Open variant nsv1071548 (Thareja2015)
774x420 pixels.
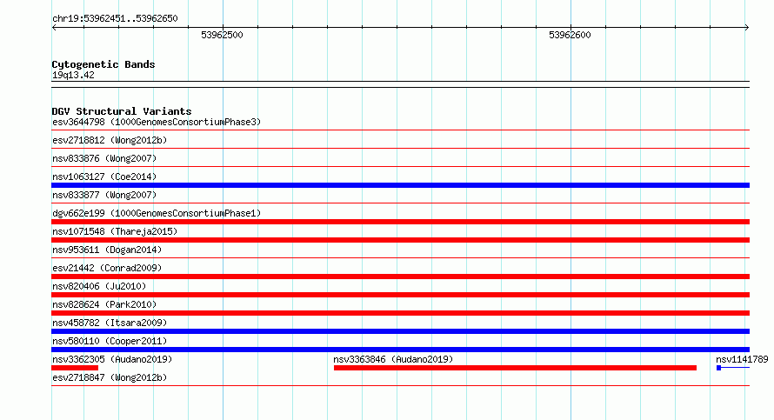(115, 231)
